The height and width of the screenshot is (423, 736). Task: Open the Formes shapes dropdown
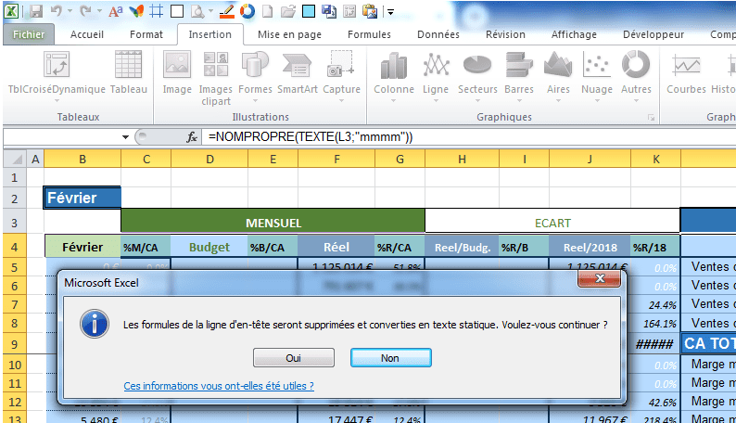(255, 73)
